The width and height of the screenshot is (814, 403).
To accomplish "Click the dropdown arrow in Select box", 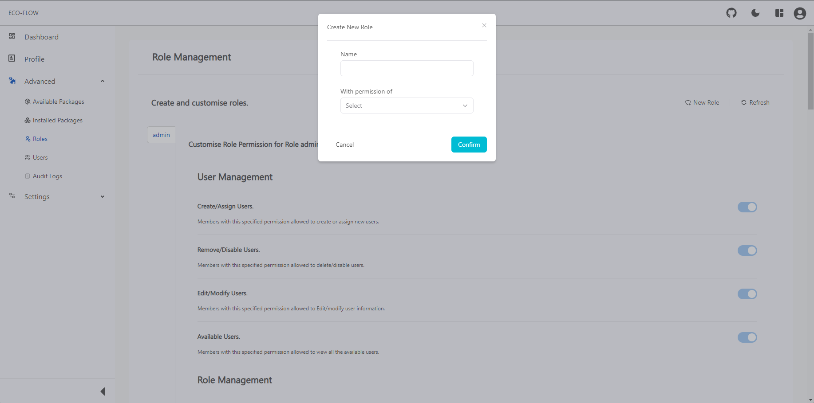I will [465, 106].
